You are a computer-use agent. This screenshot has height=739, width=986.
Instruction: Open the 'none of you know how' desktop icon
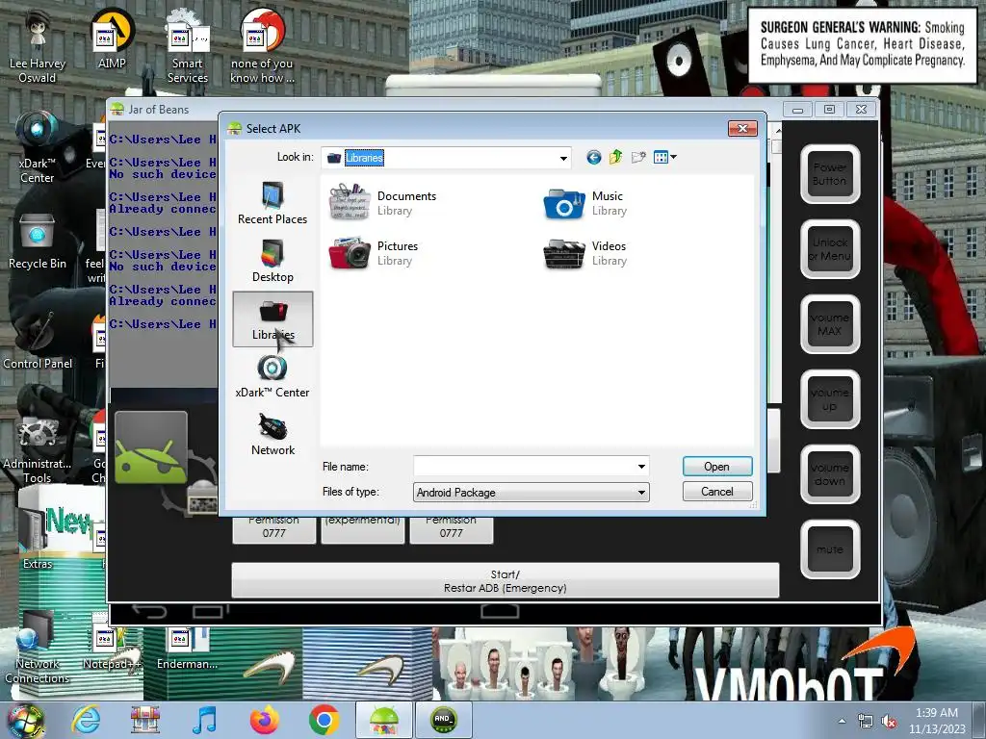point(262,46)
